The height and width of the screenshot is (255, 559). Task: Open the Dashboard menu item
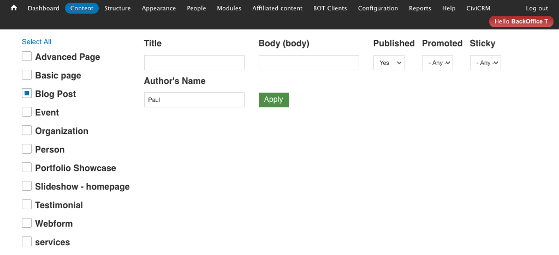tap(44, 8)
